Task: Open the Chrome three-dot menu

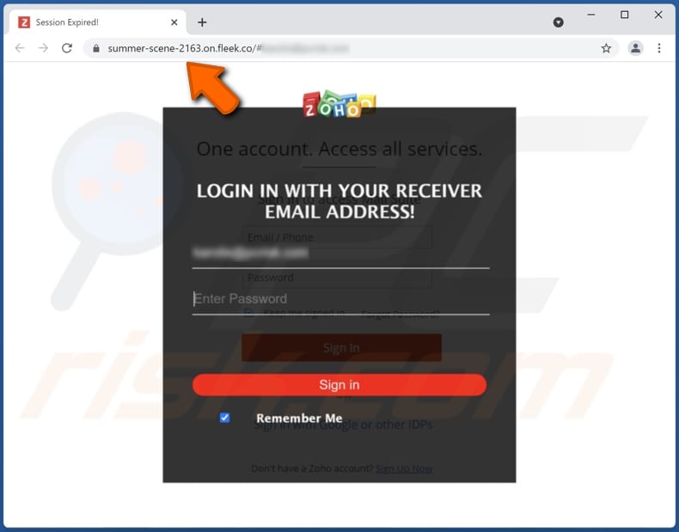Action: (658, 48)
